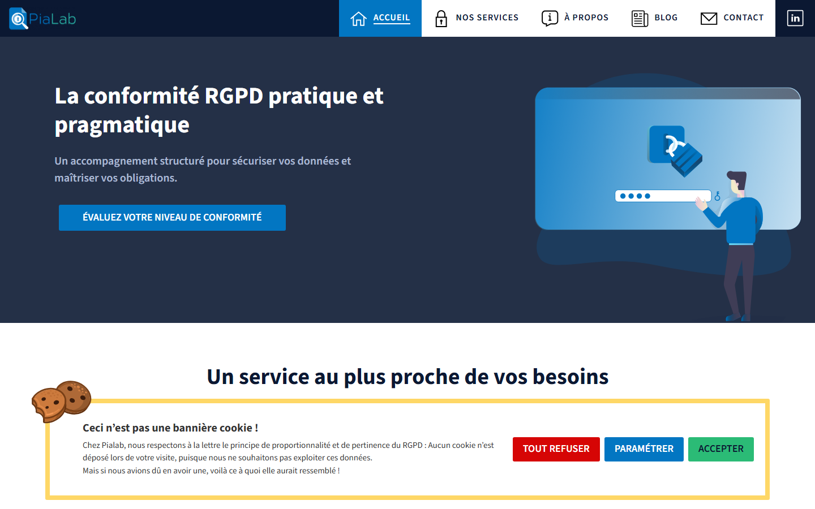The image size is (815, 509).
Task: Open the Contact menu item
Action: click(732, 18)
